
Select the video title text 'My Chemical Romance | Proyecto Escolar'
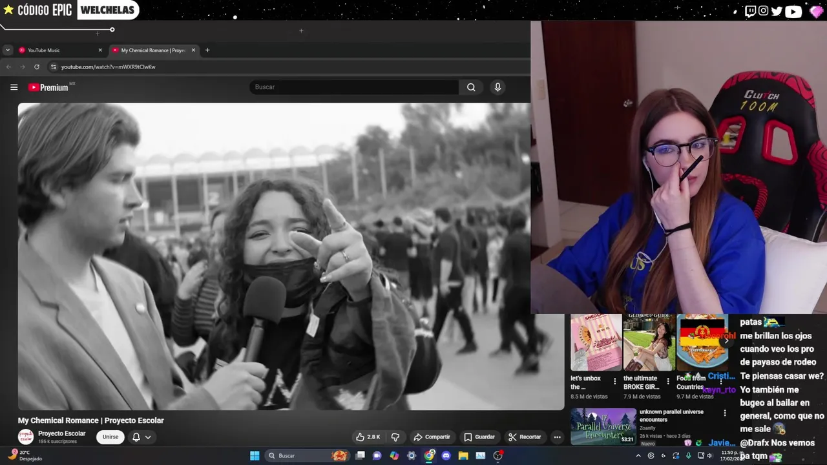pyautogui.click(x=91, y=420)
